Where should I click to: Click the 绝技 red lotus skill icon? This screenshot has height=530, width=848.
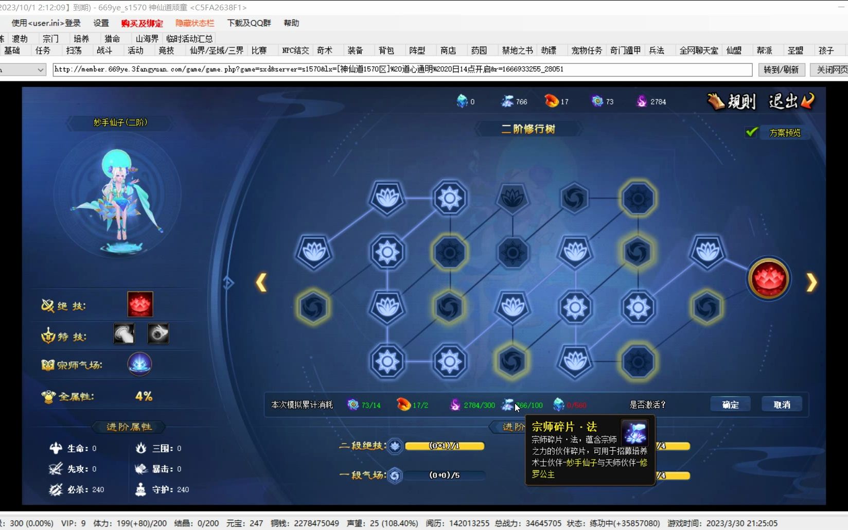[x=140, y=304]
